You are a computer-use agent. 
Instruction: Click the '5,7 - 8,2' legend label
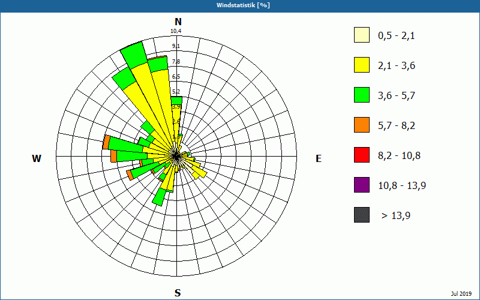(397, 126)
